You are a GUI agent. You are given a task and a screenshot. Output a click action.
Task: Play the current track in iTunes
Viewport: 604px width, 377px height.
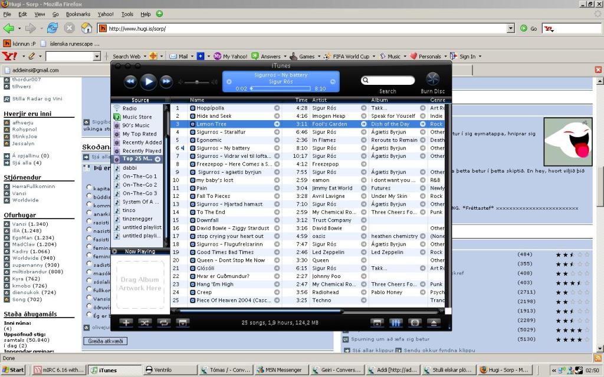point(148,81)
